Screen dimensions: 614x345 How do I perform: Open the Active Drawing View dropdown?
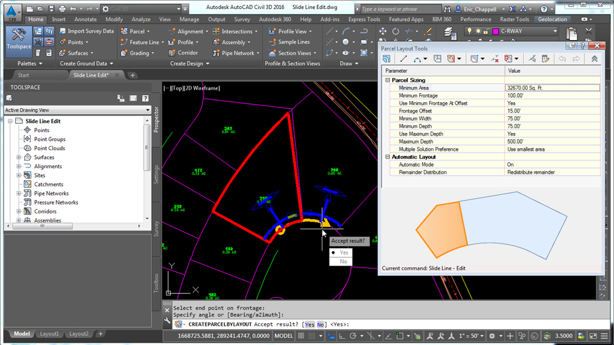pos(147,110)
